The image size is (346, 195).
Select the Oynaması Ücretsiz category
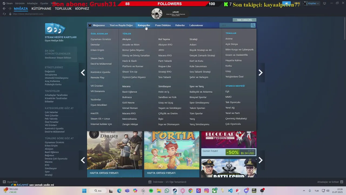[101, 39]
